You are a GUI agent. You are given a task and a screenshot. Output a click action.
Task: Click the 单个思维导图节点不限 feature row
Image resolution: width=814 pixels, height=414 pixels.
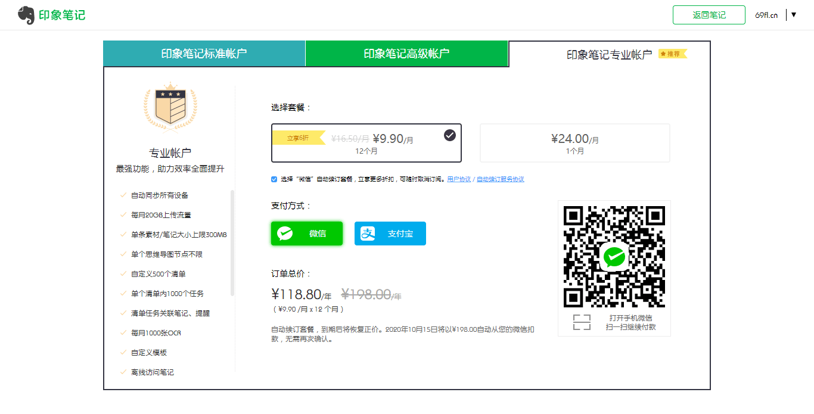tap(167, 254)
